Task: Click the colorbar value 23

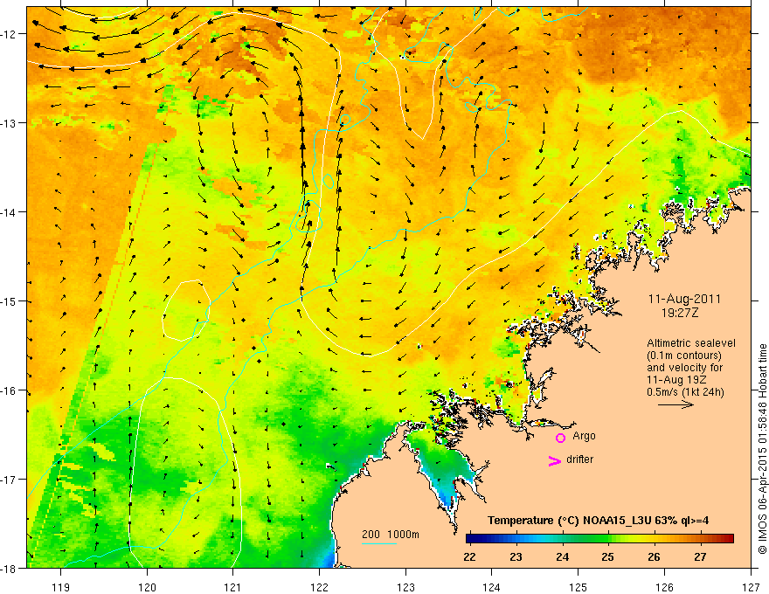Action: click(x=516, y=556)
